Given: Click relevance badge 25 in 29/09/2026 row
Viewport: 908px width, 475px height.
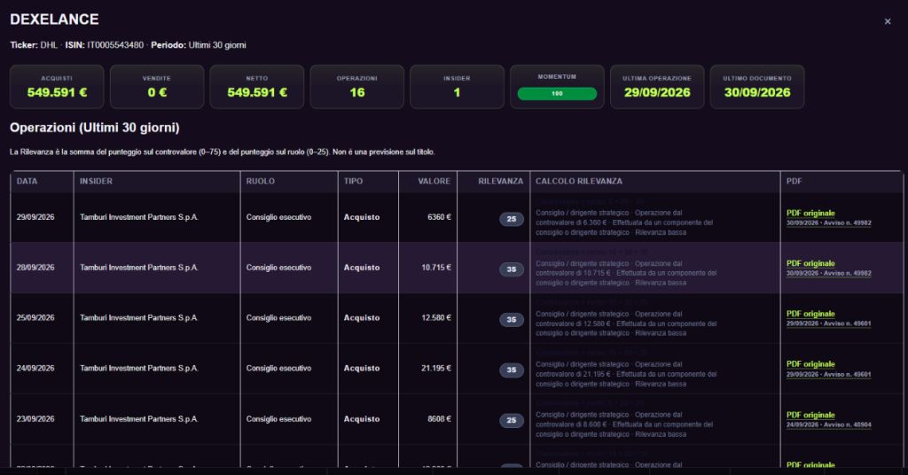Looking at the screenshot, I should [512, 219].
